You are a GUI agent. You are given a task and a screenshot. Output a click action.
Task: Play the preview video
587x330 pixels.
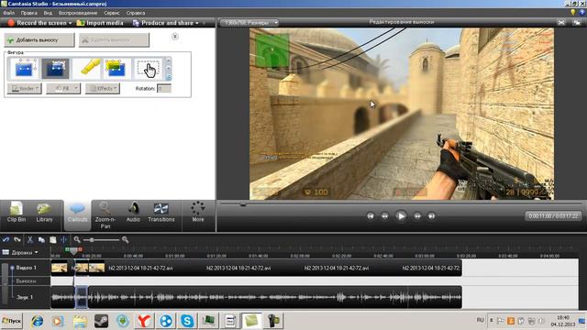tap(401, 216)
